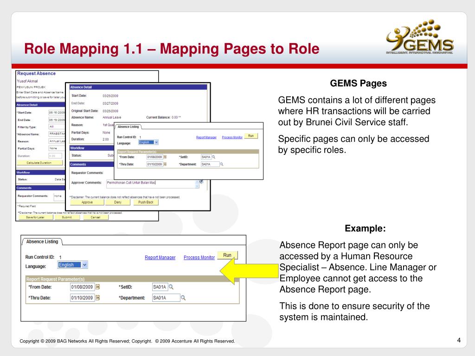This screenshot has width=475, height=356.
Task: Click the Calculate Duration button
Action: [x=39, y=163]
